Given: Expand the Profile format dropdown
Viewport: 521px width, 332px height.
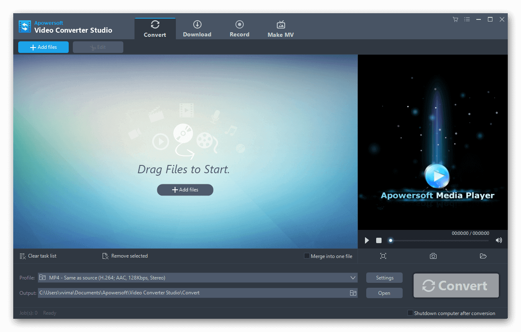Looking at the screenshot, I should pos(353,278).
